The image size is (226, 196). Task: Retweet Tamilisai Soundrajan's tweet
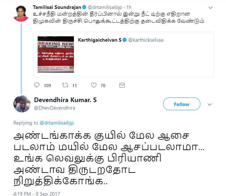tap(65, 85)
